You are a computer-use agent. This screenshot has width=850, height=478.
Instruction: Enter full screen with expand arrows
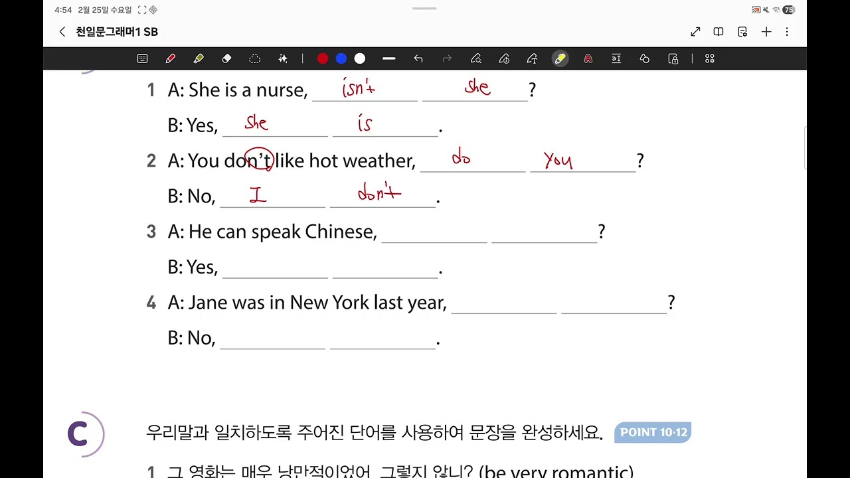tap(695, 32)
